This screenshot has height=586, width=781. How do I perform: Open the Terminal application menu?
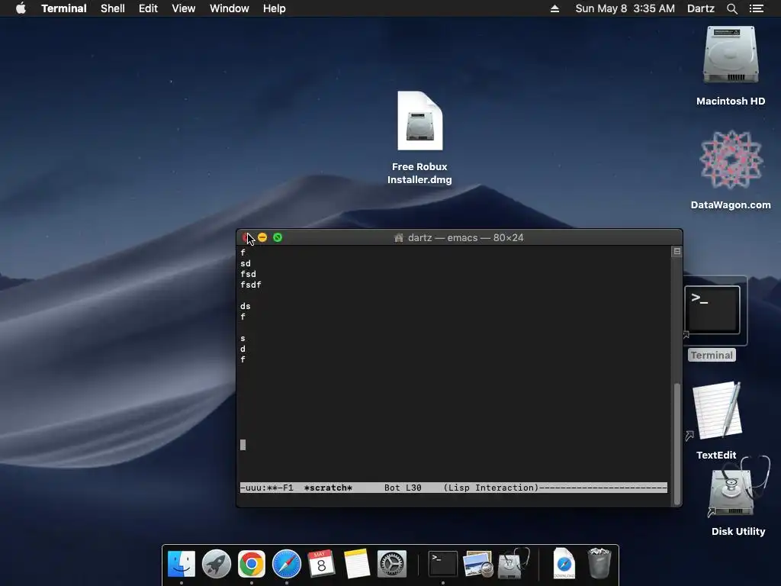(64, 8)
